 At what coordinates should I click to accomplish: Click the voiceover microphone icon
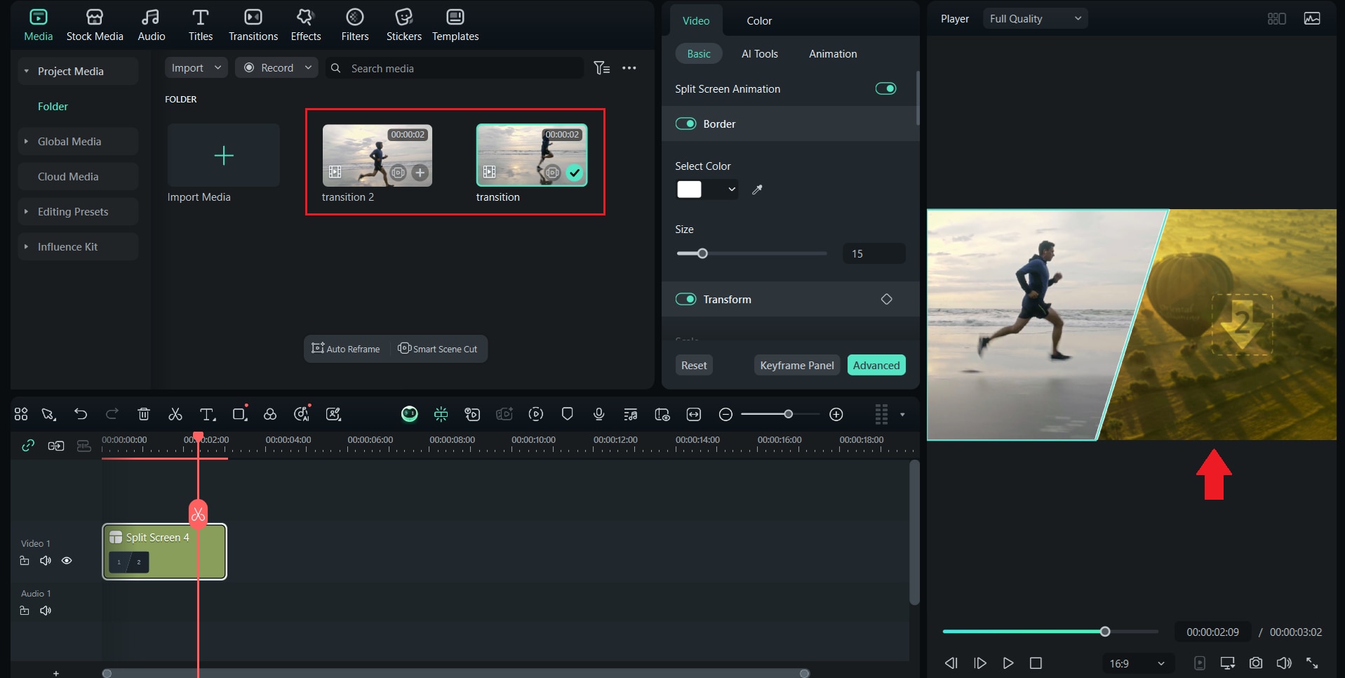click(x=598, y=414)
